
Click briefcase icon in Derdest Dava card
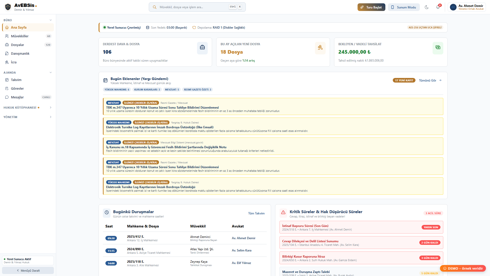pos(202,48)
